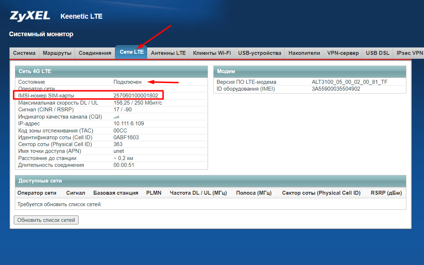Viewport: 424px width, 265px height.
Task: Click the Keenetic LTE title
Action: pyautogui.click(x=81, y=16)
